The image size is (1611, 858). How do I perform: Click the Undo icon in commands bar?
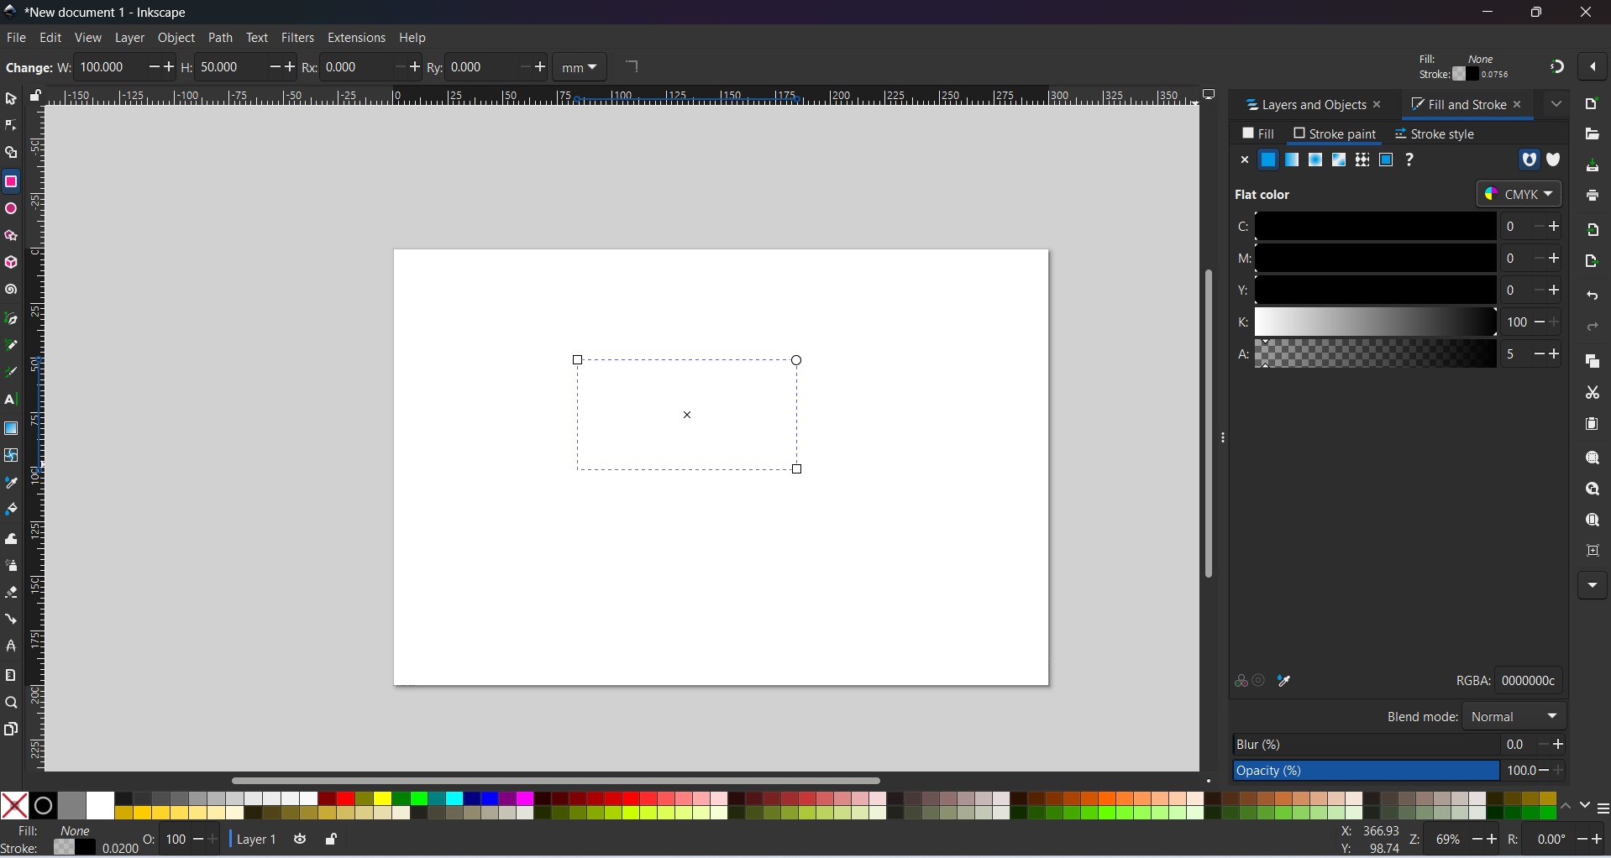[x=1593, y=296]
